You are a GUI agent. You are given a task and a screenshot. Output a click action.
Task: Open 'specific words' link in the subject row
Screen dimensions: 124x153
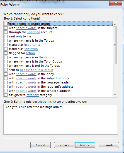pos(26,28)
